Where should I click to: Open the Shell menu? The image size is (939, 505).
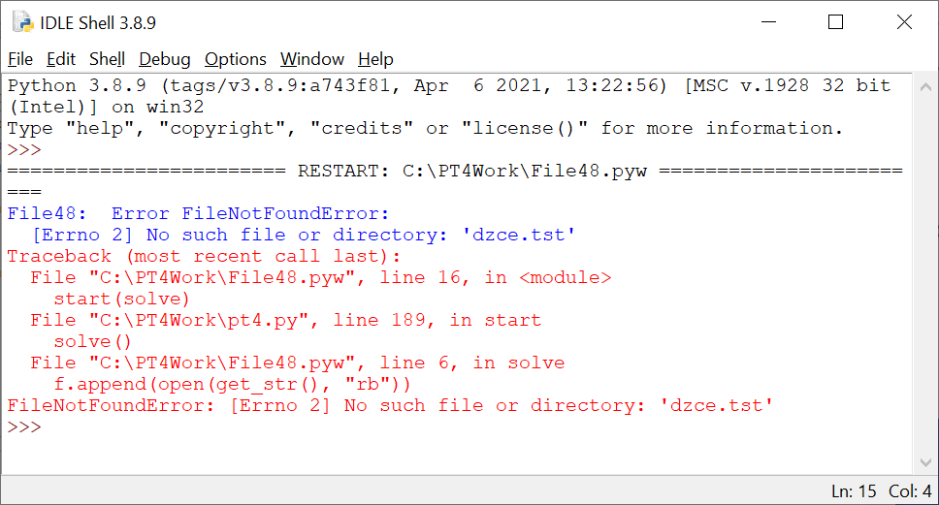pyautogui.click(x=107, y=59)
